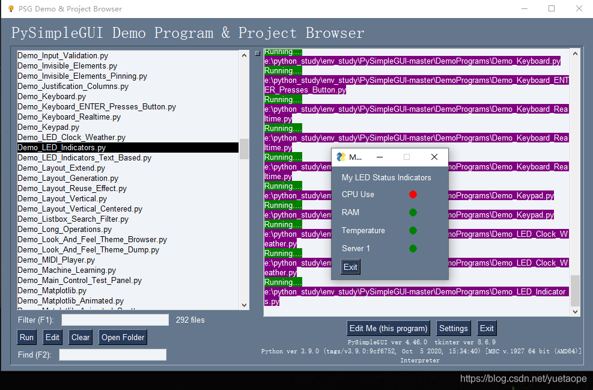
Task: Select Demo_Layout_Vertical_Centered.py
Action: 128,209
